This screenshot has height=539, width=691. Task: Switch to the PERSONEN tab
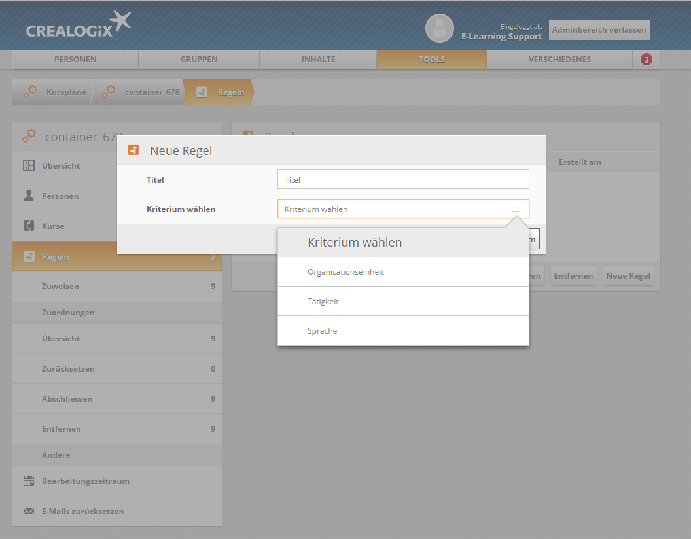[x=75, y=60]
